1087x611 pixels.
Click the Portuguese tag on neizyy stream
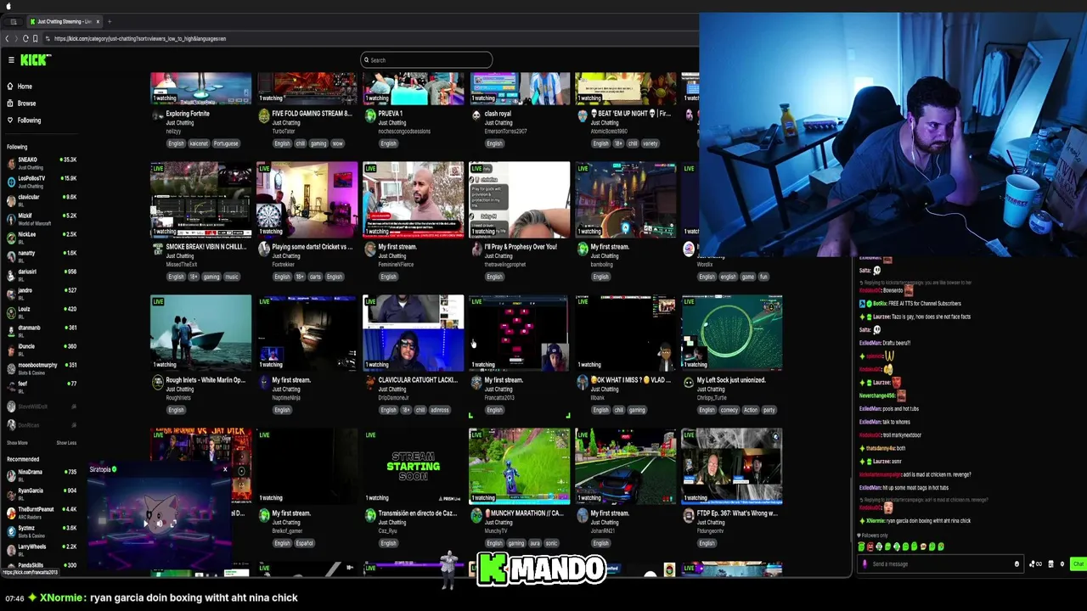coord(225,143)
